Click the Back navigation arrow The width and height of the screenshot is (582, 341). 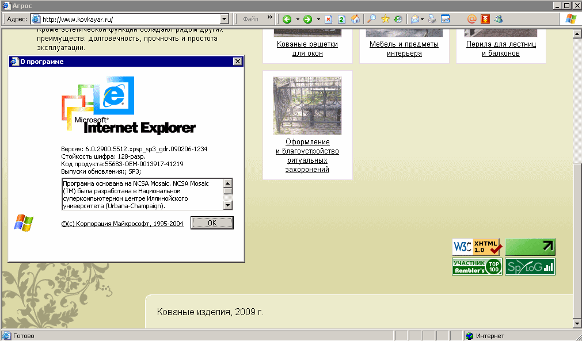(287, 19)
